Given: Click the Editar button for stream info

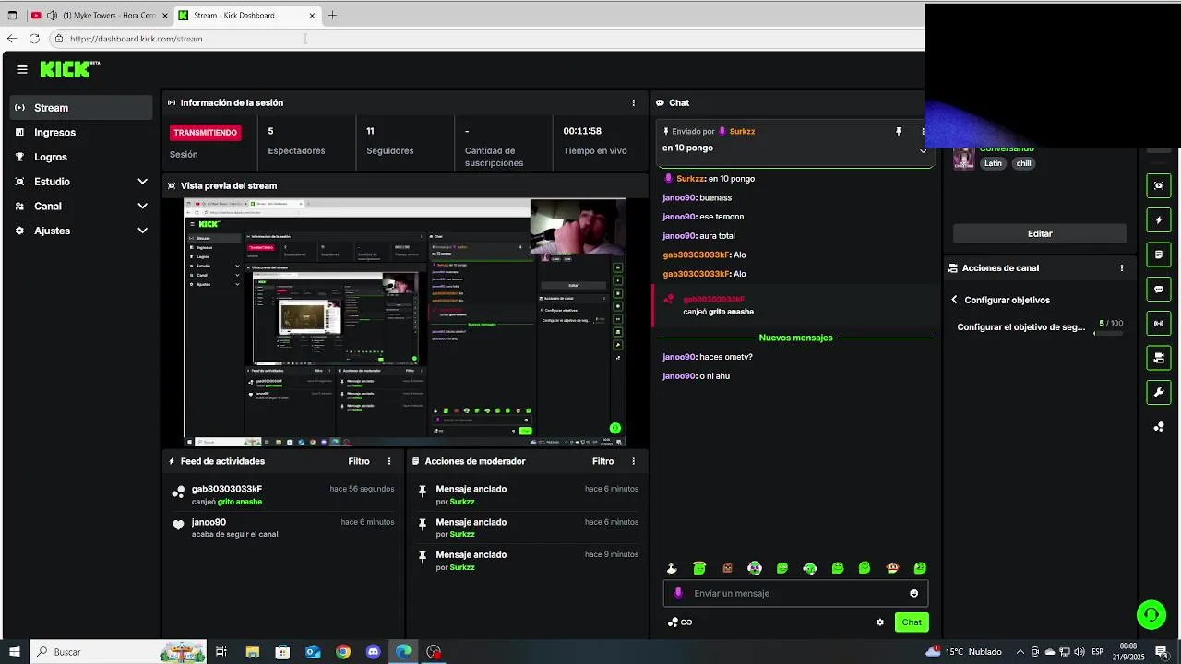Looking at the screenshot, I should click(1040, 234).
